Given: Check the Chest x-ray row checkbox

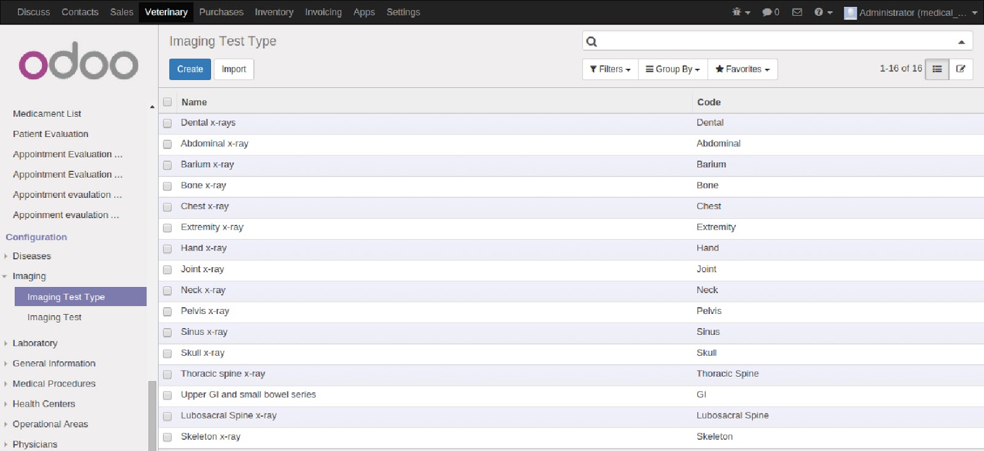Looking at the screenshot, I should click(x=167, y=206).
